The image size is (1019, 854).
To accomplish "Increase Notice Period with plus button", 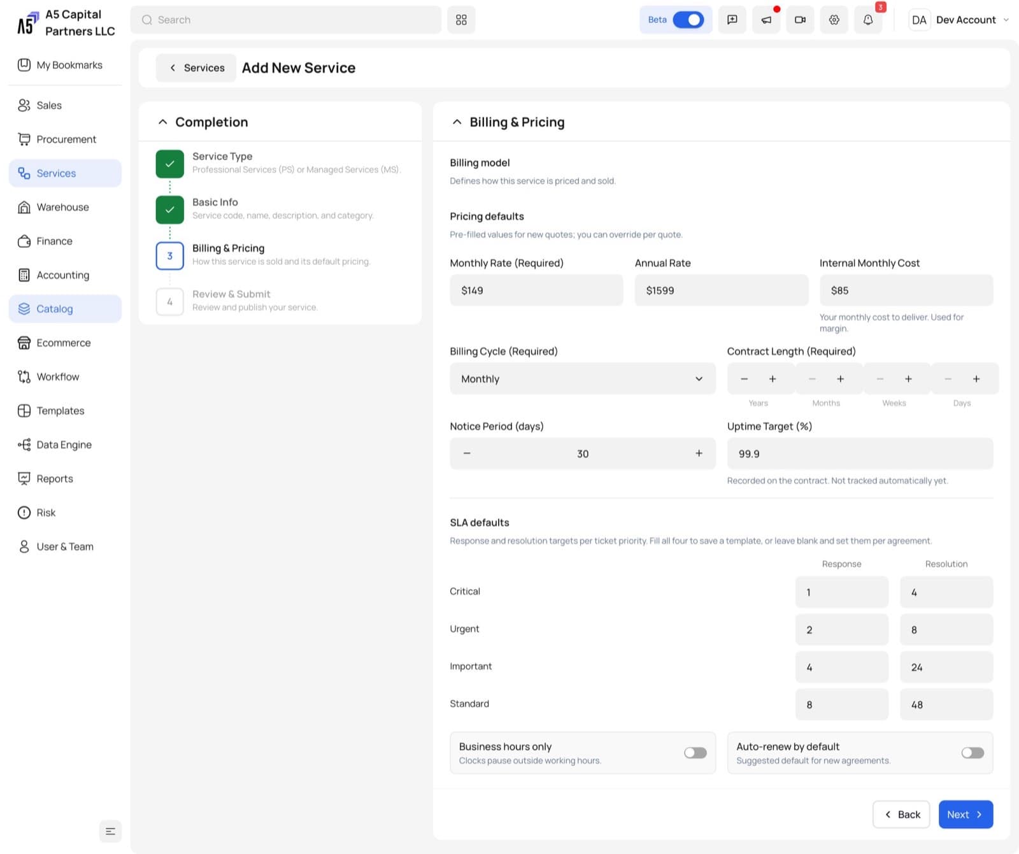I will pyautogui.click(x=699, y=453).
